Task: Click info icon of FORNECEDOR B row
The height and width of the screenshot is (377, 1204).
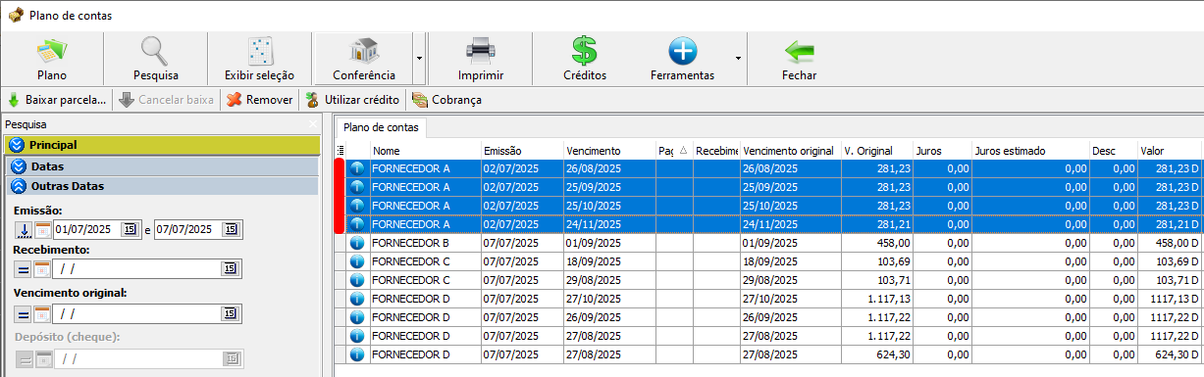Action: click(356, 243)
